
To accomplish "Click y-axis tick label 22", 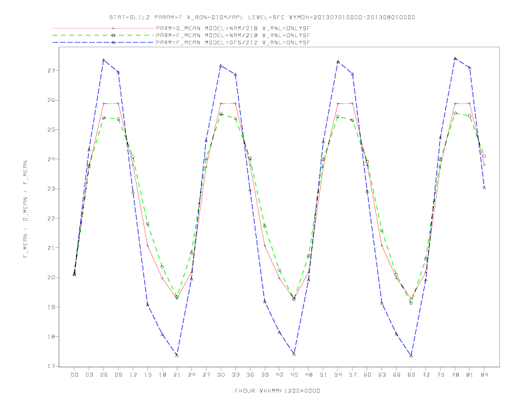I will 51,219.
